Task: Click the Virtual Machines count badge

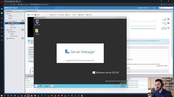Action: [x=23, y=21]
